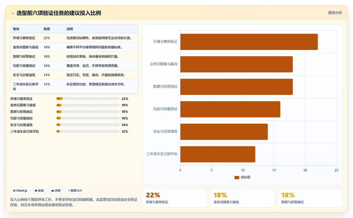The width and height of the screenshot is (353, 218).
Task: Click the 22% value beside the progress bars
Action: [125, 99]
